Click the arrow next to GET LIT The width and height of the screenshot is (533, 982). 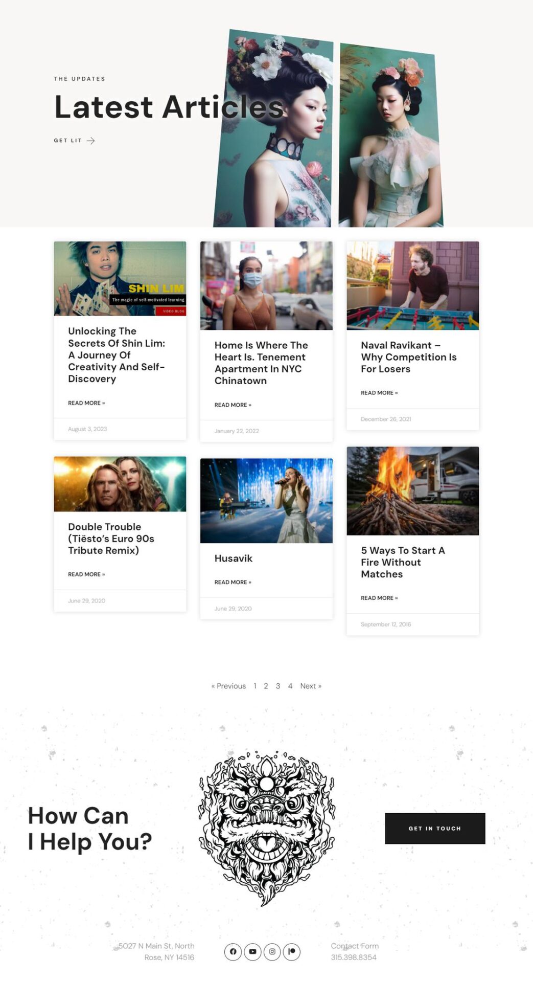coord(90,141)
